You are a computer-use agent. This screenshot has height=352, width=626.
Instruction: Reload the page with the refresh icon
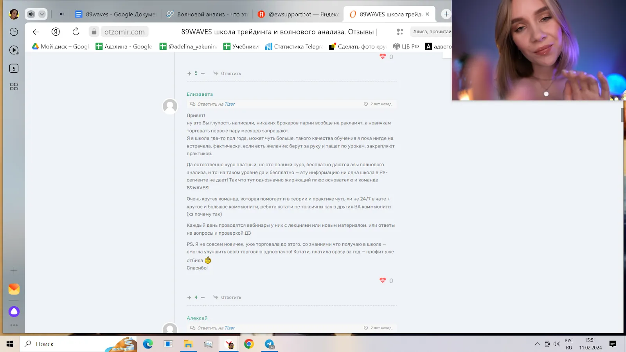point(76,32)
